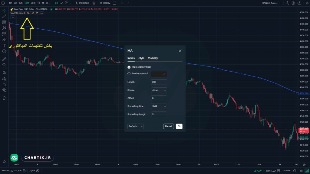Select Another symbol radio
310x174 pixels.
coord(129,74)
